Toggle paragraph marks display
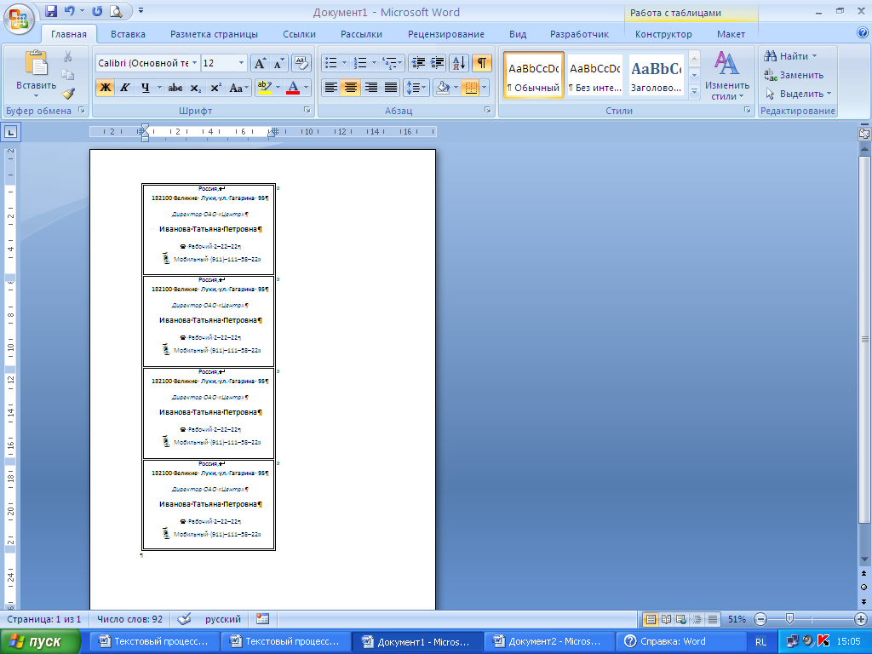 coord(482,63)
